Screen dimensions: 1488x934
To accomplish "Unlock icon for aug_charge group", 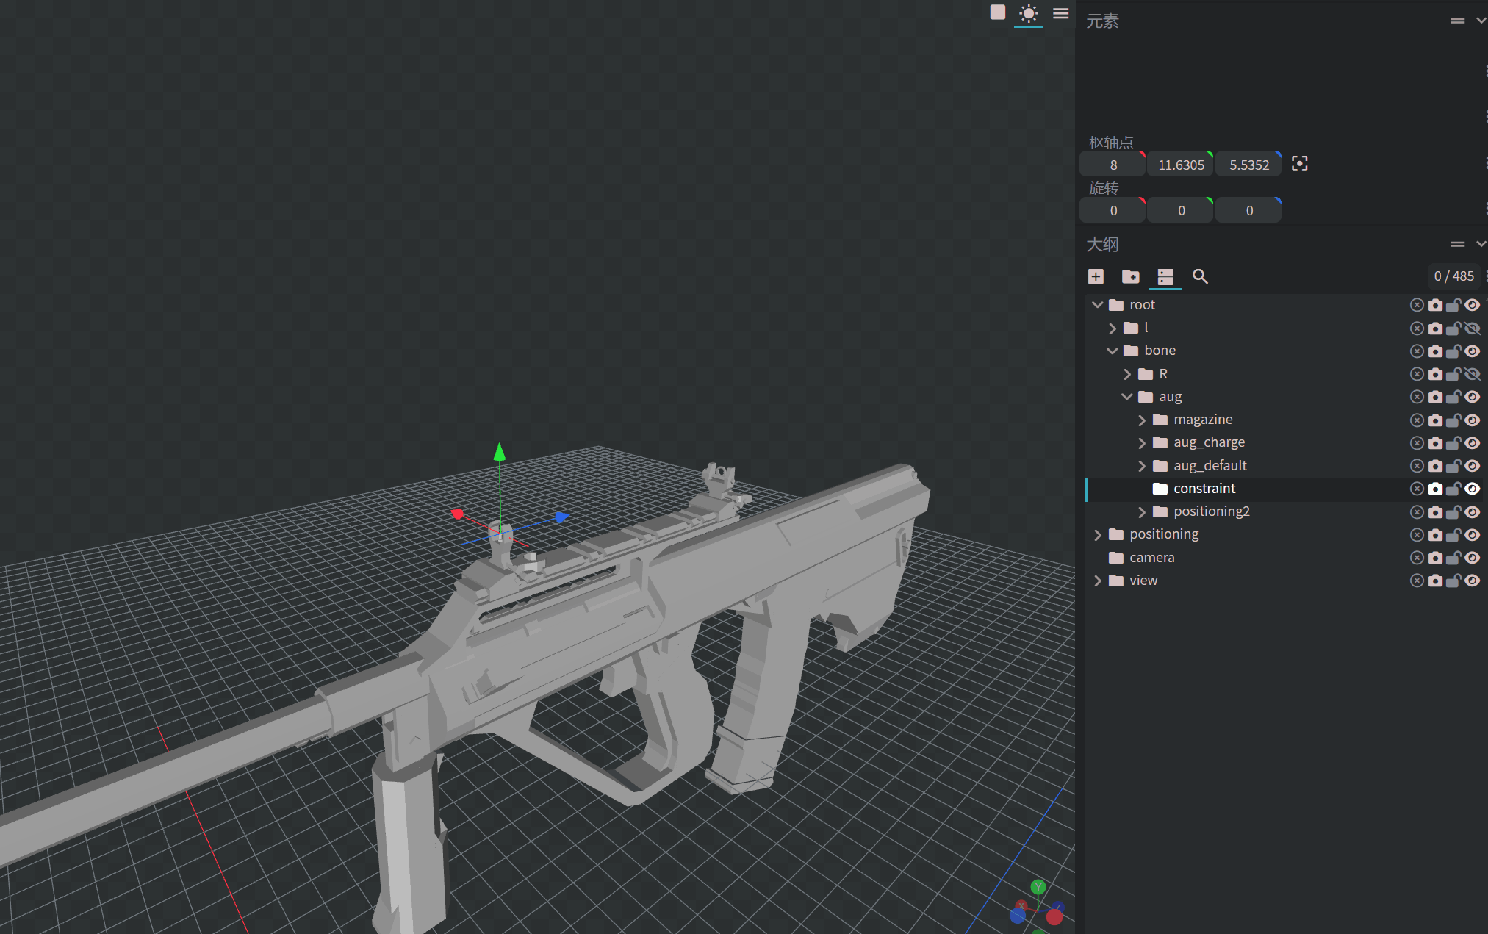I will [x=1453, y=443].
